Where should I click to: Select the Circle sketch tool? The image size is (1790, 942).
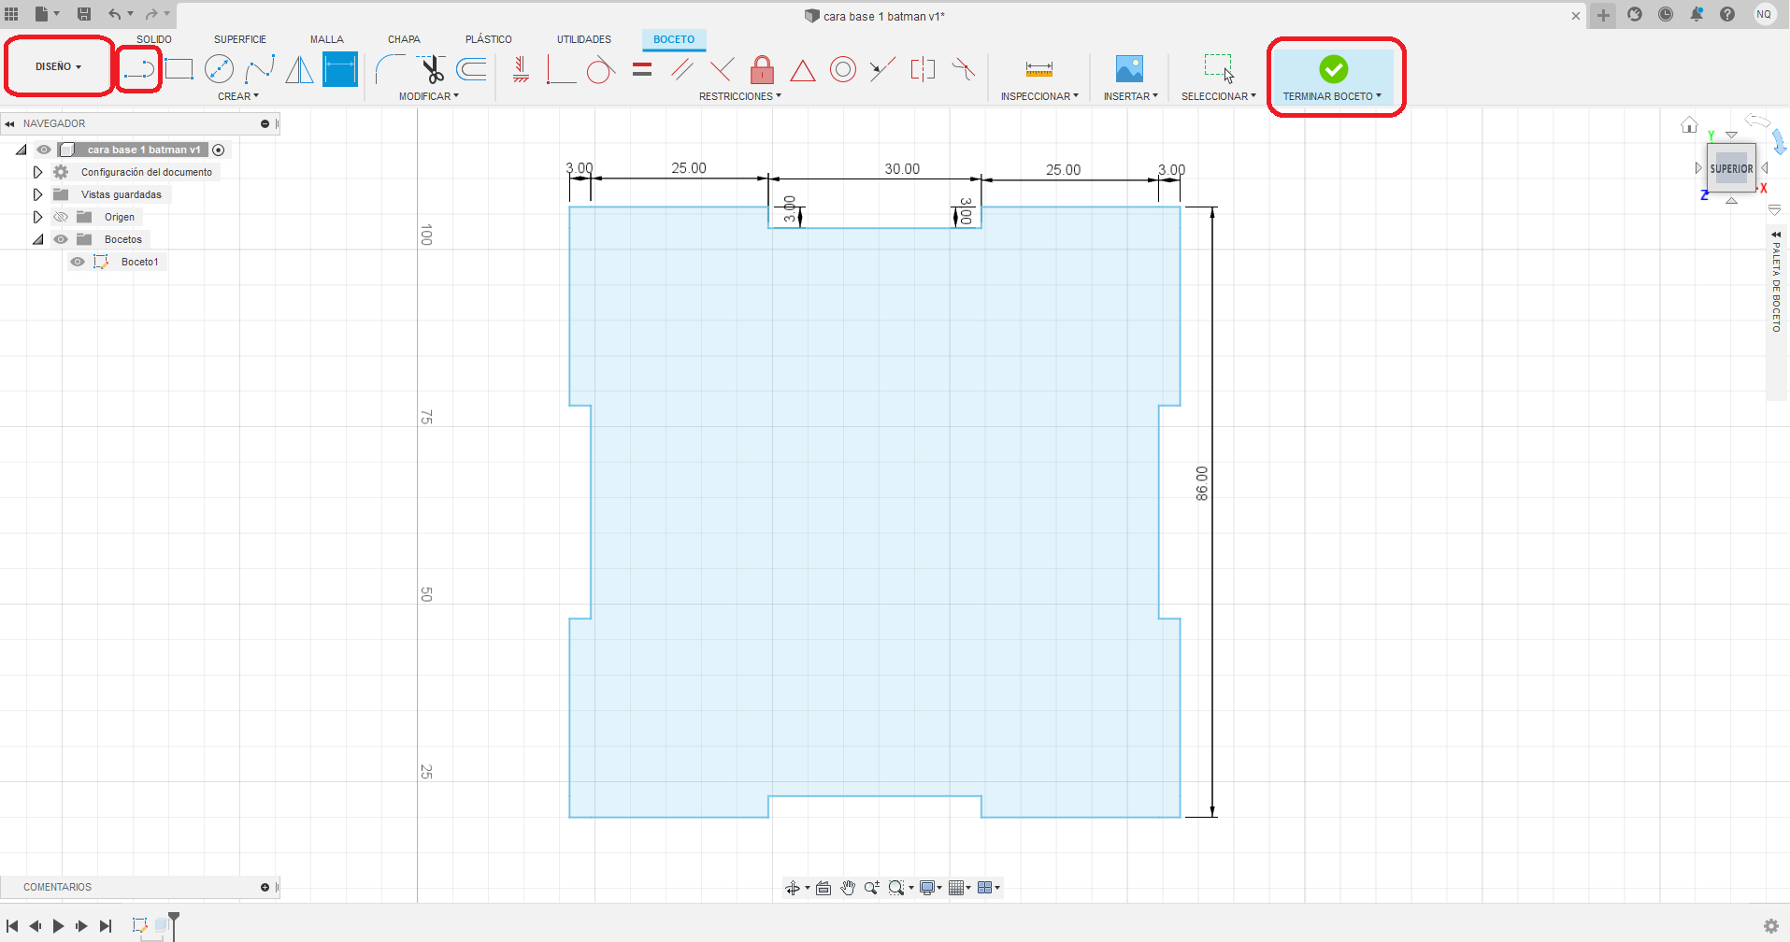[x=219, y=69]
